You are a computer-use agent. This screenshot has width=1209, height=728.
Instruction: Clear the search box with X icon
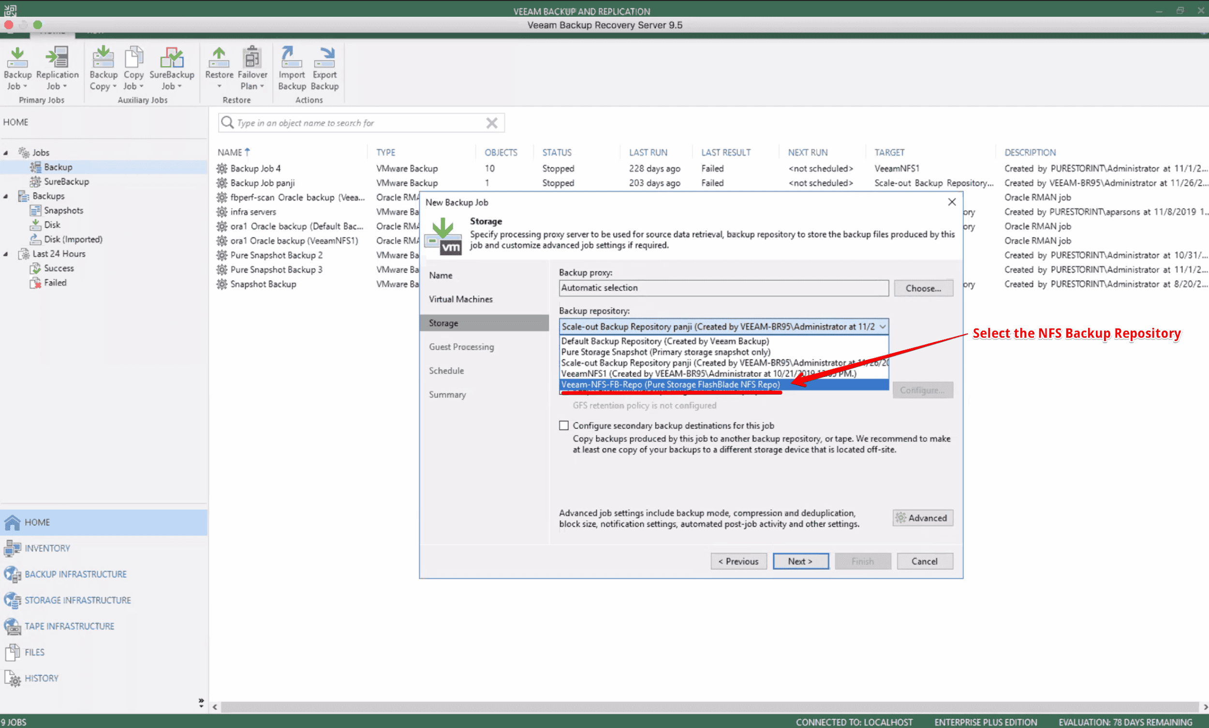click(491, 123)
